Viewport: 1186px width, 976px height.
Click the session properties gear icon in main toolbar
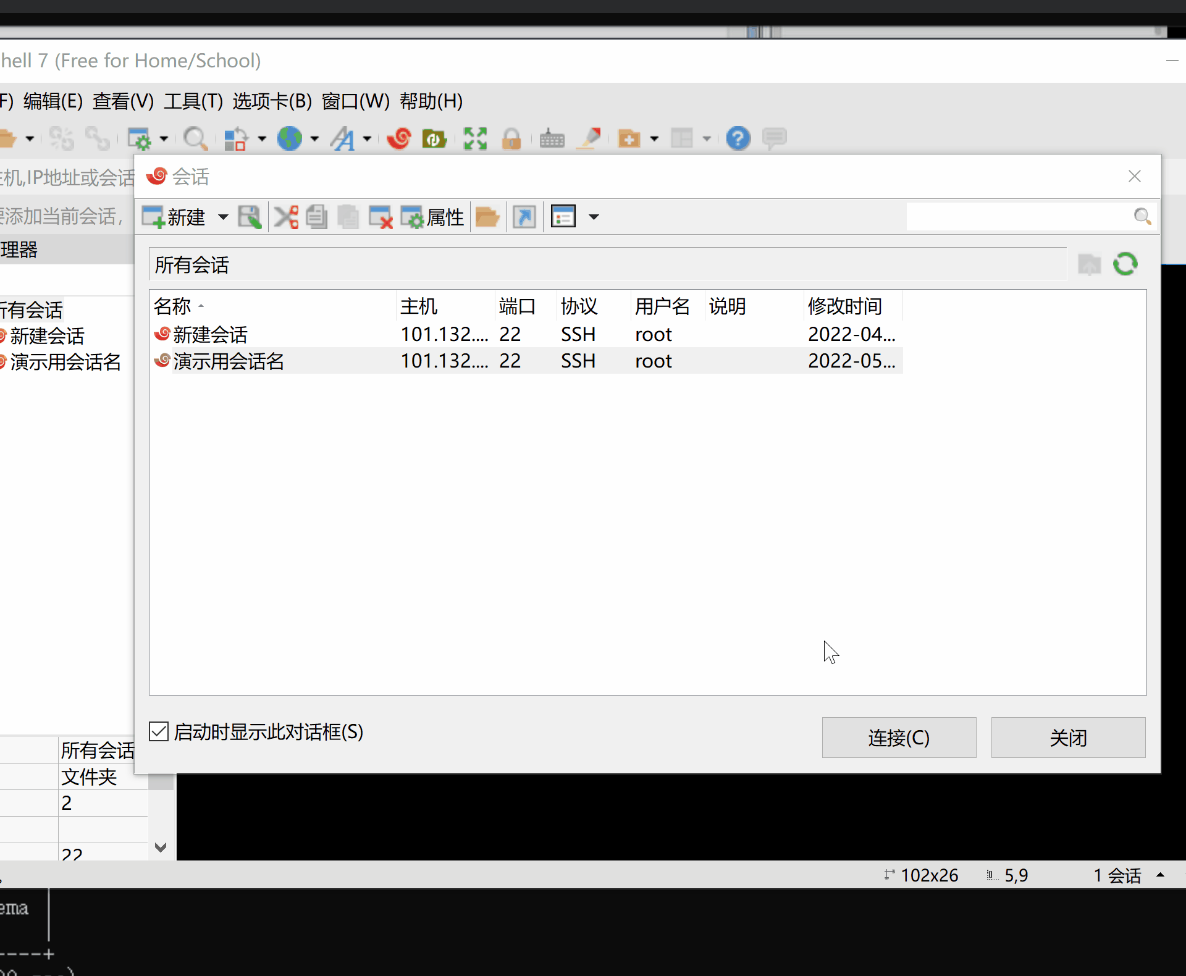click(139, 138)
